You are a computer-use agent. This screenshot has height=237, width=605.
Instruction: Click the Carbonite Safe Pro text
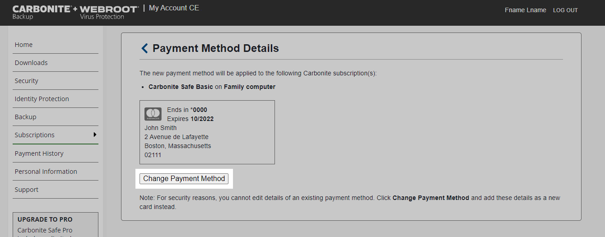click(45, 230)
